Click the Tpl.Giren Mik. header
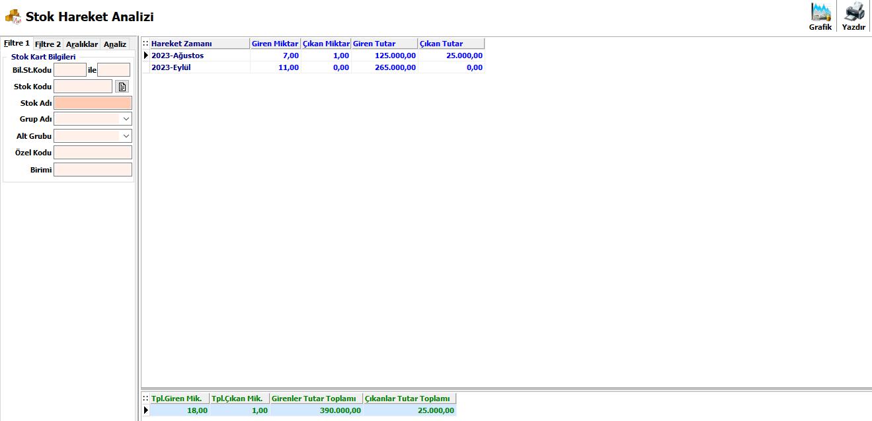Screen dimensions: 872x421 coord(180,399)
